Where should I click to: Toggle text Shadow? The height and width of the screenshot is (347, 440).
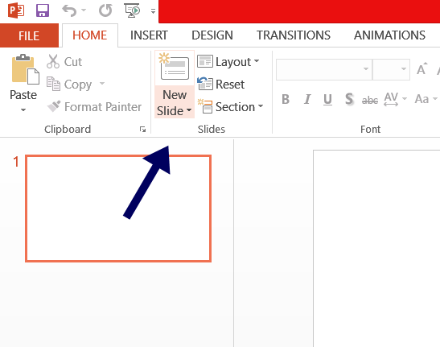(x=349, y=99)
